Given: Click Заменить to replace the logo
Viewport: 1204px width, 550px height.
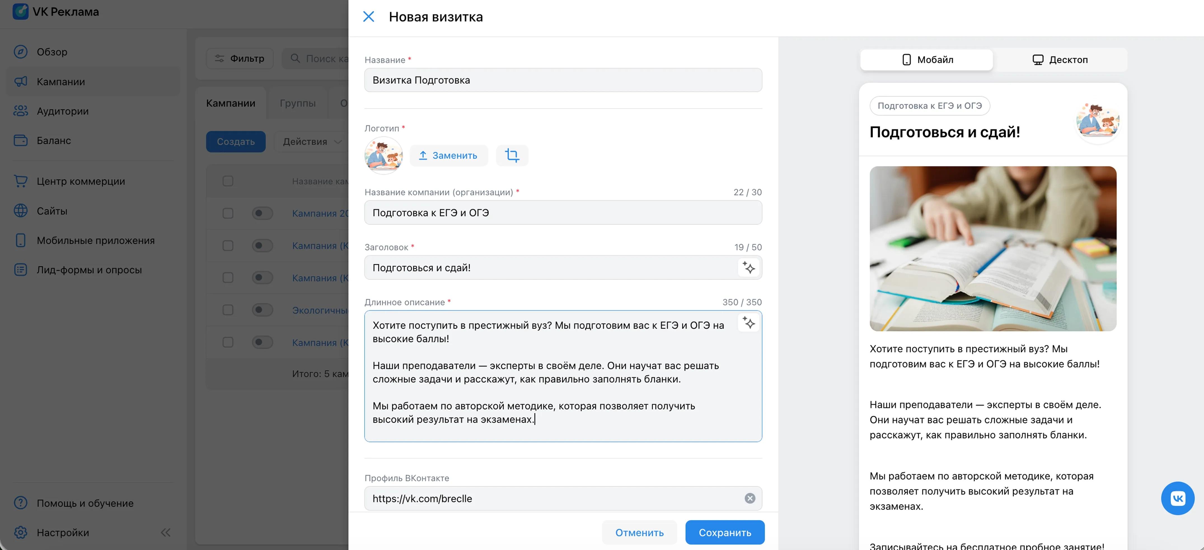Looking at the screenshot, I should click(x=448, y=156).
